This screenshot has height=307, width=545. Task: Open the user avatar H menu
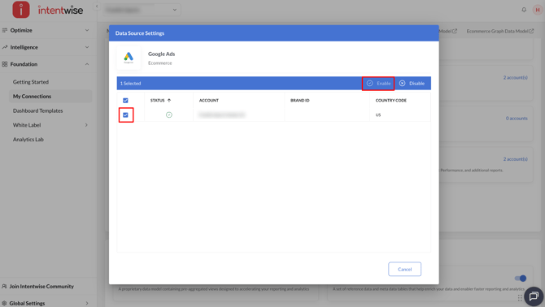[x=538, y=10]
